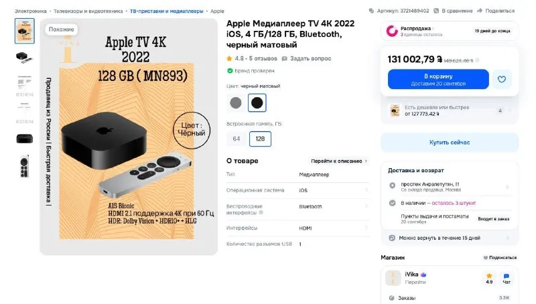Open the Электроника breadcrumb category

pos(30,11)
